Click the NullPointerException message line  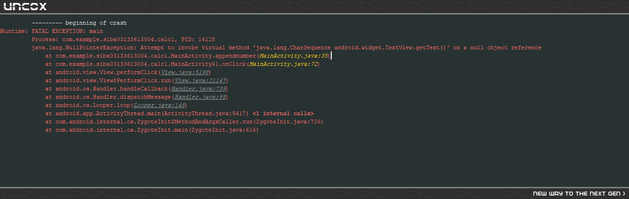pyautogui.click(x=287, y=48)
